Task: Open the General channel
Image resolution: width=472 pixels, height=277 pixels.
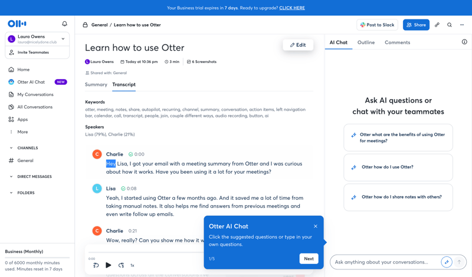Action: pyautogui.click(x=25, y=161)
